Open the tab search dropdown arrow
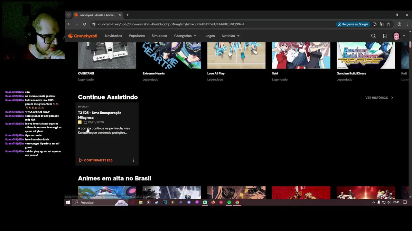 click(68, 15)
